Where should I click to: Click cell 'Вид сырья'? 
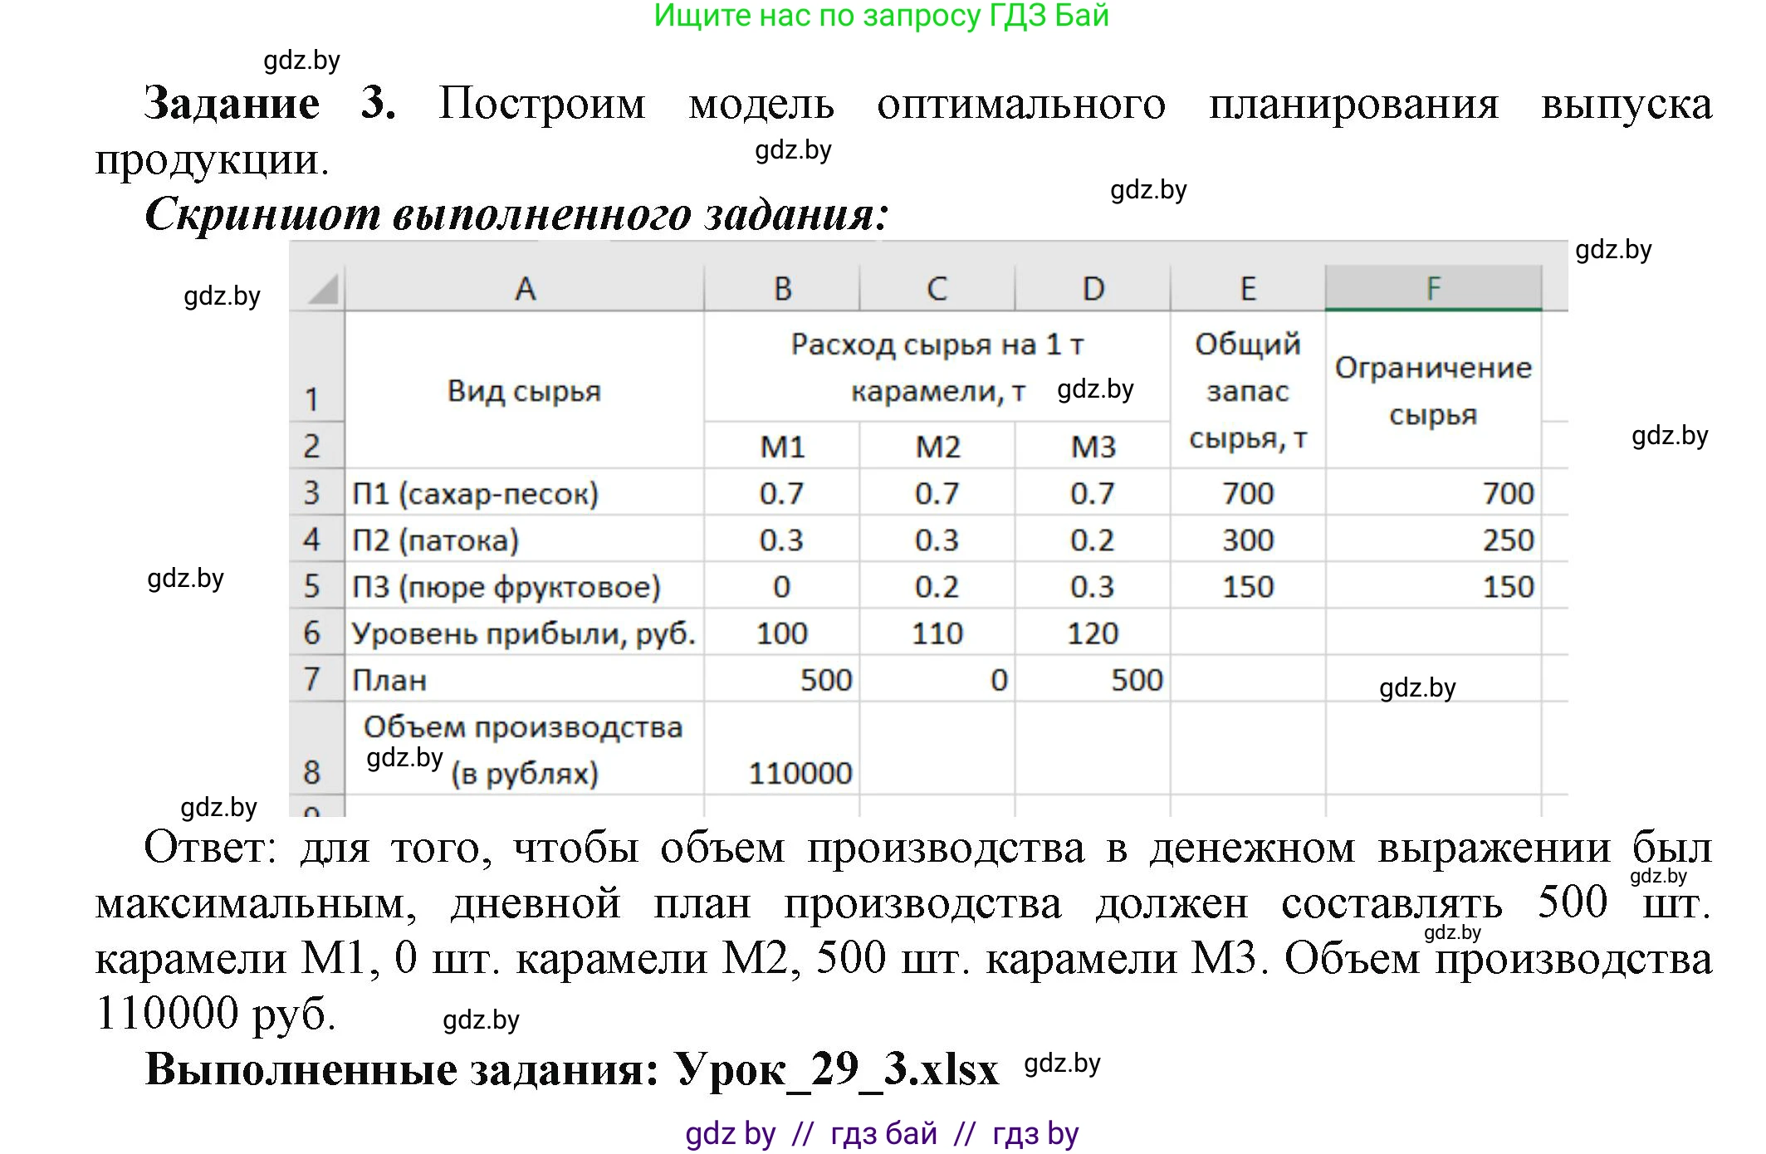[x=525, y=390]
